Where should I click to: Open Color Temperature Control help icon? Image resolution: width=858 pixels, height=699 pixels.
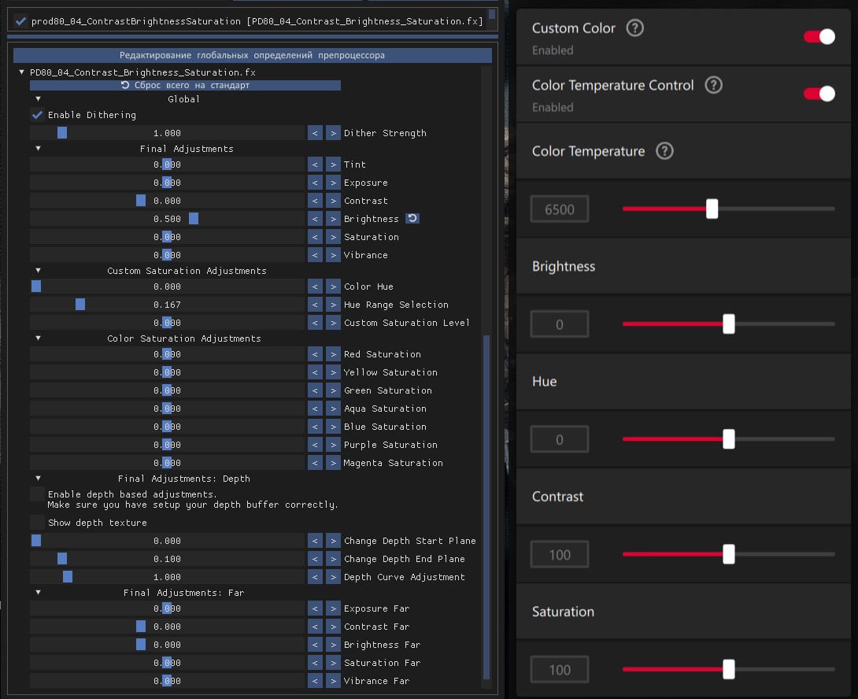[713, 85]
